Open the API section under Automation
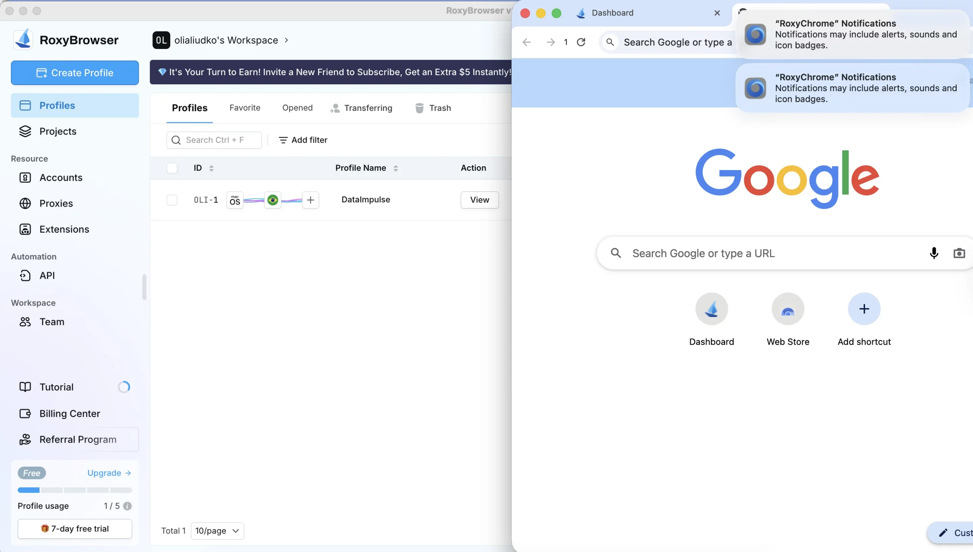 pos(25,276)
